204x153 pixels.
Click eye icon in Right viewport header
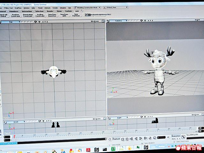coord(145,117)
